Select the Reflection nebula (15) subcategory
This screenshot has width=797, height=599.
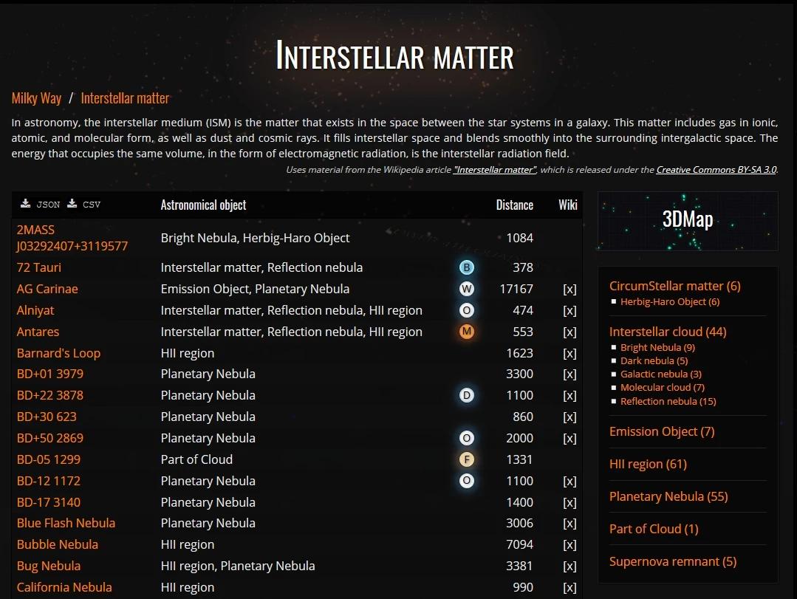[x=668, y=401]
